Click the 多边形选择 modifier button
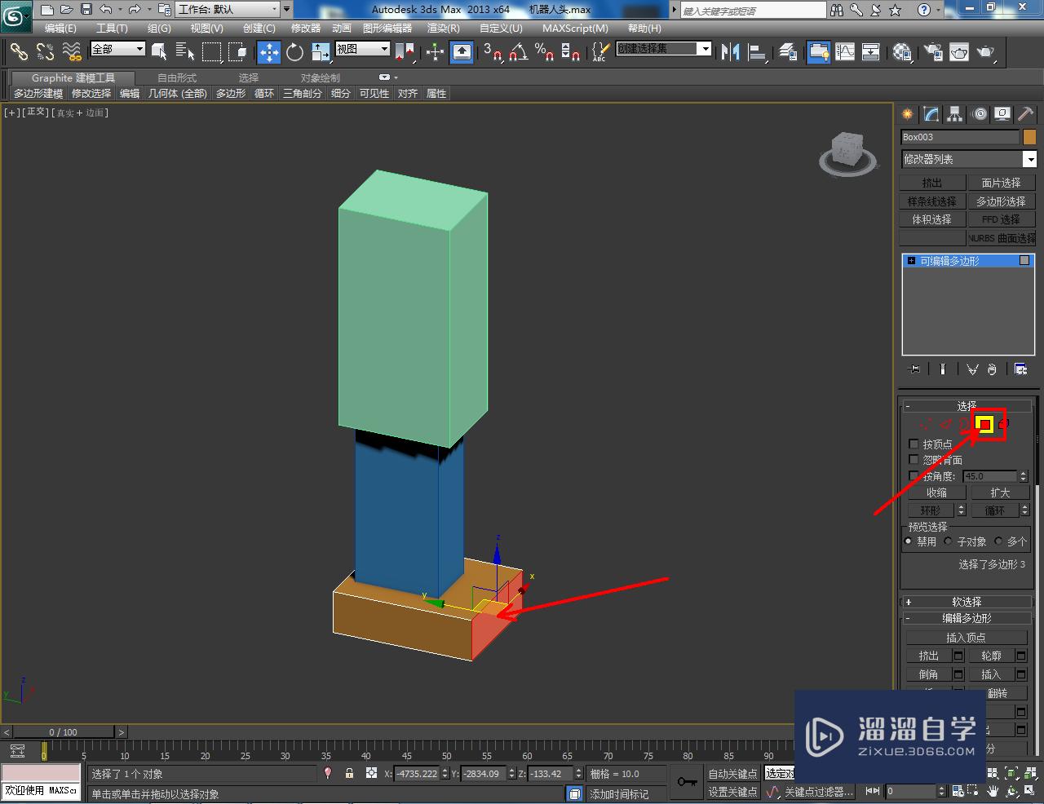This screenshot has width=1044, height=804. tap(1001, 201)
